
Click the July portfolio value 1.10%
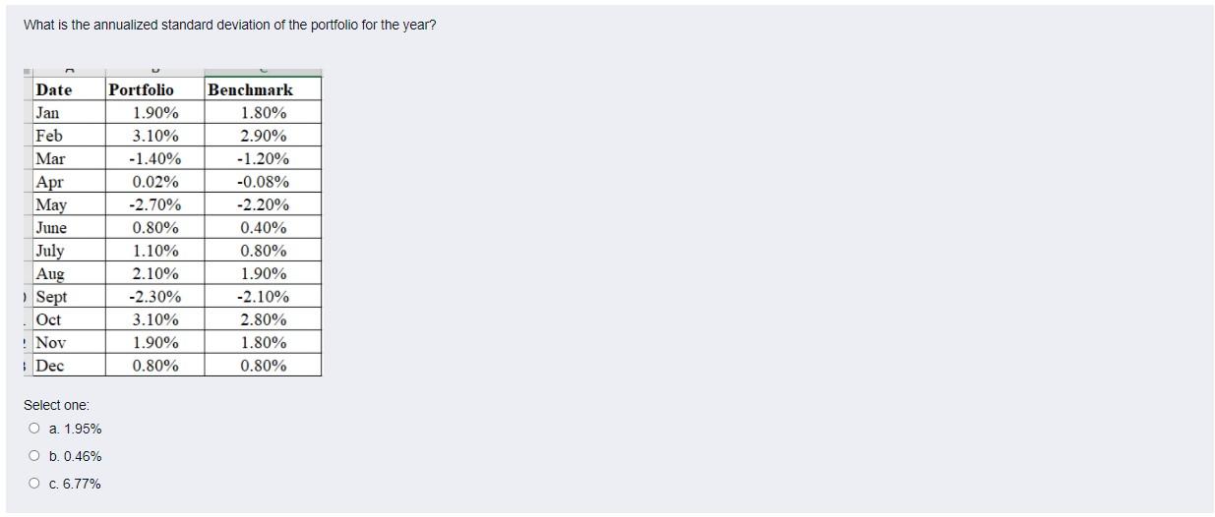[155, 252]
